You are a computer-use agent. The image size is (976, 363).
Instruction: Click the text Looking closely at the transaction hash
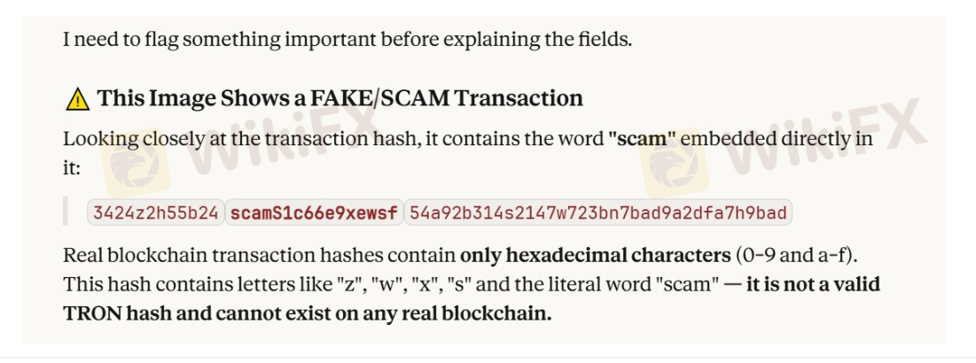(238, 139)
